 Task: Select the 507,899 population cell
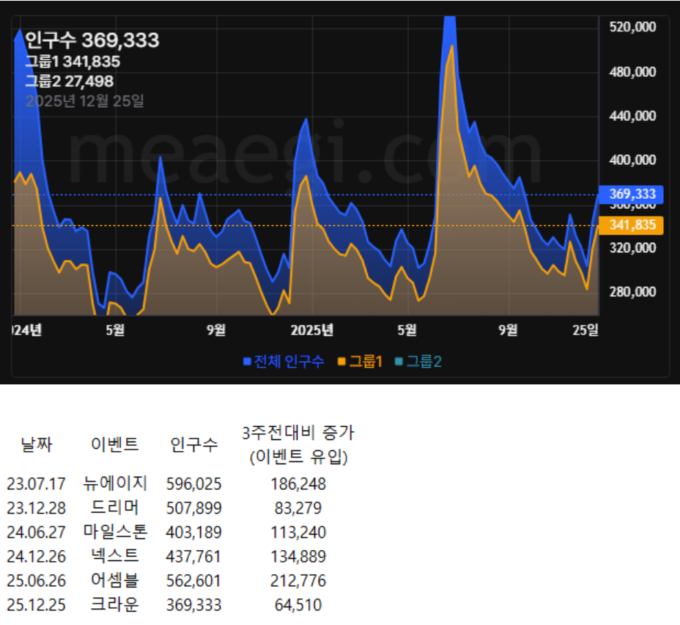coord(194,508)
